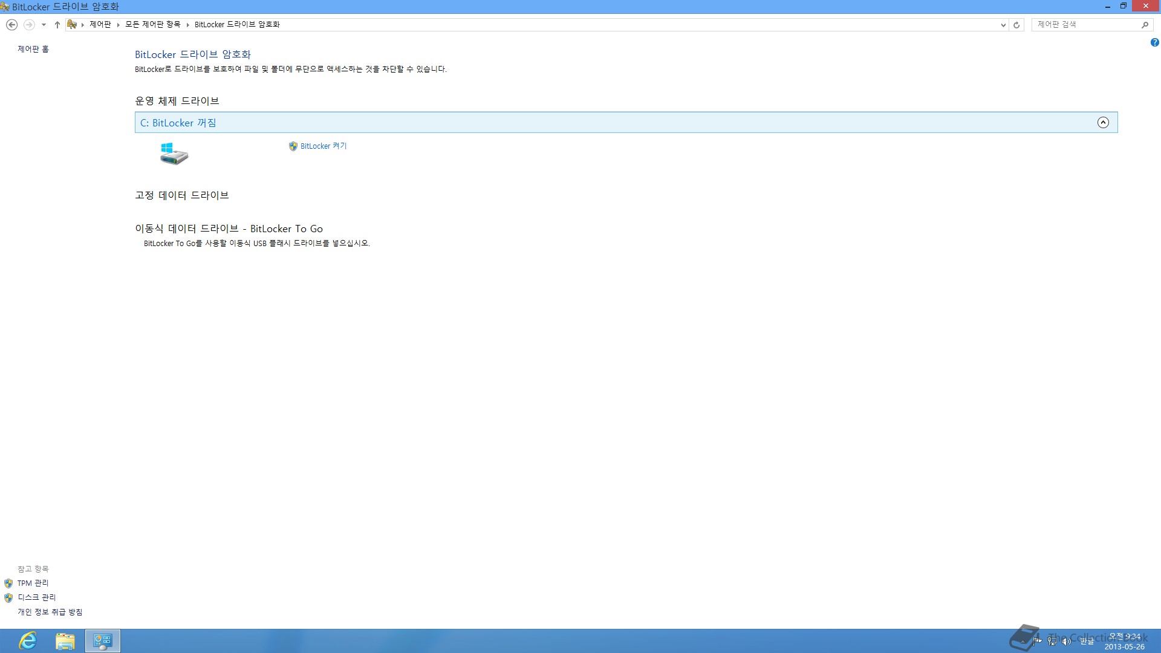The width and height of the screenshot is (1161, 653).
Task: Click the search magnifier icon
Action: pyautogui.click(x=1145, y=25)
